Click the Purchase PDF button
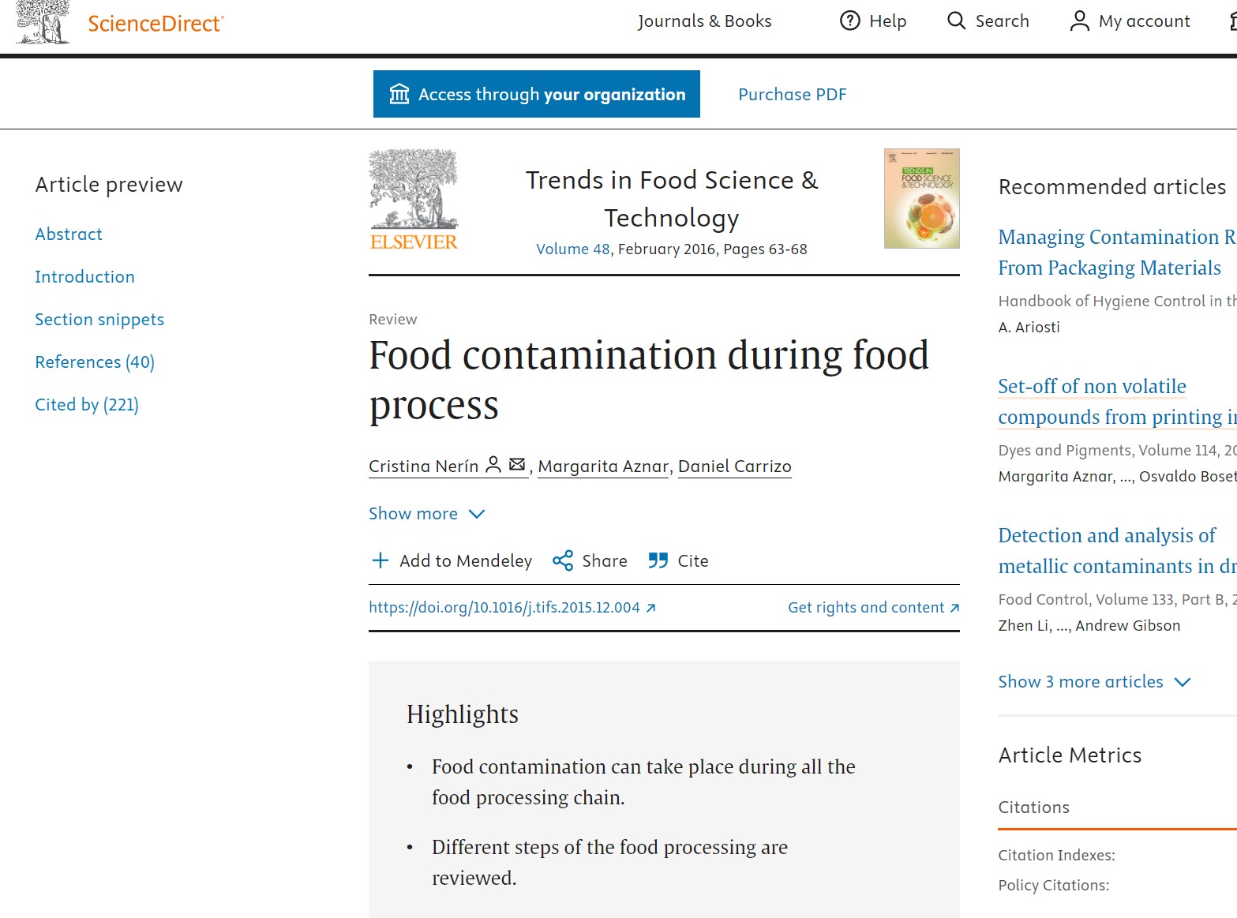The height and width of the screenshot is (918, 1237). (792, 94)
